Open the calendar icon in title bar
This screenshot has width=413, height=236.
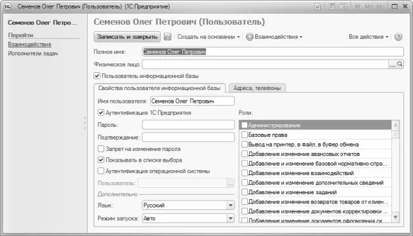tap(343, 6)
